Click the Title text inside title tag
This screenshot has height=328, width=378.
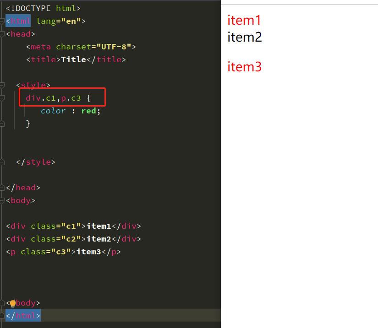pos(73,59)
